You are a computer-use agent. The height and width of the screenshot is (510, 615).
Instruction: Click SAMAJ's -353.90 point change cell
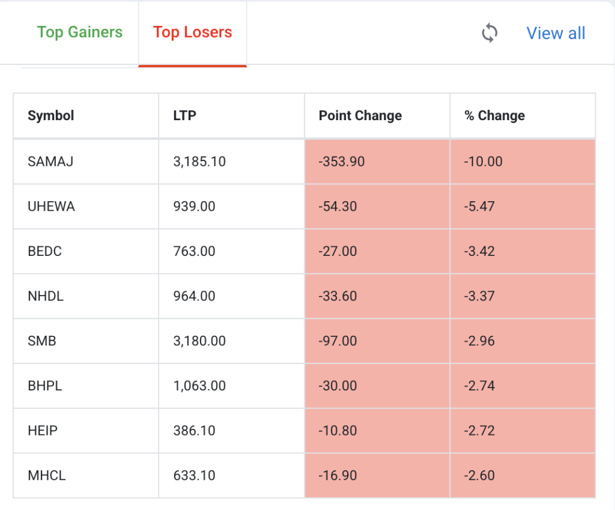[x=342, y=162]
